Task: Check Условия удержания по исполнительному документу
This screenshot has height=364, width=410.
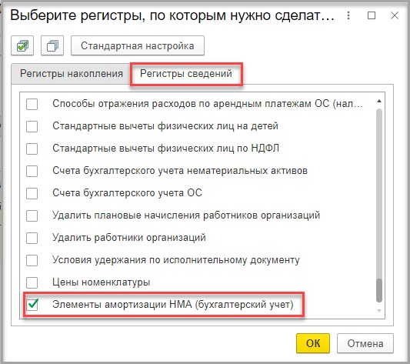Action: click(x=32, y=260)
